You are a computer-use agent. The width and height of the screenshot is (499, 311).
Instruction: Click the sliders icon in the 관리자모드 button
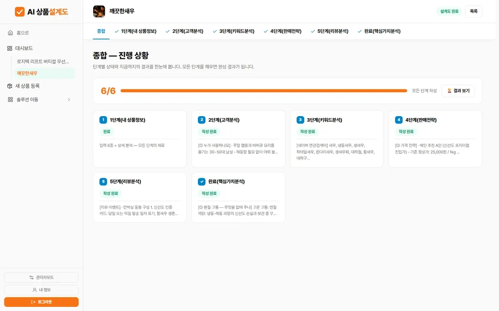point(32,277)
